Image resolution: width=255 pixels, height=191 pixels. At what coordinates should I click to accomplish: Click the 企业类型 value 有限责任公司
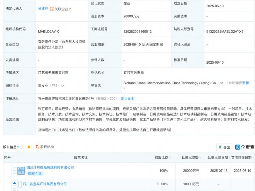(x=62, y=45)
